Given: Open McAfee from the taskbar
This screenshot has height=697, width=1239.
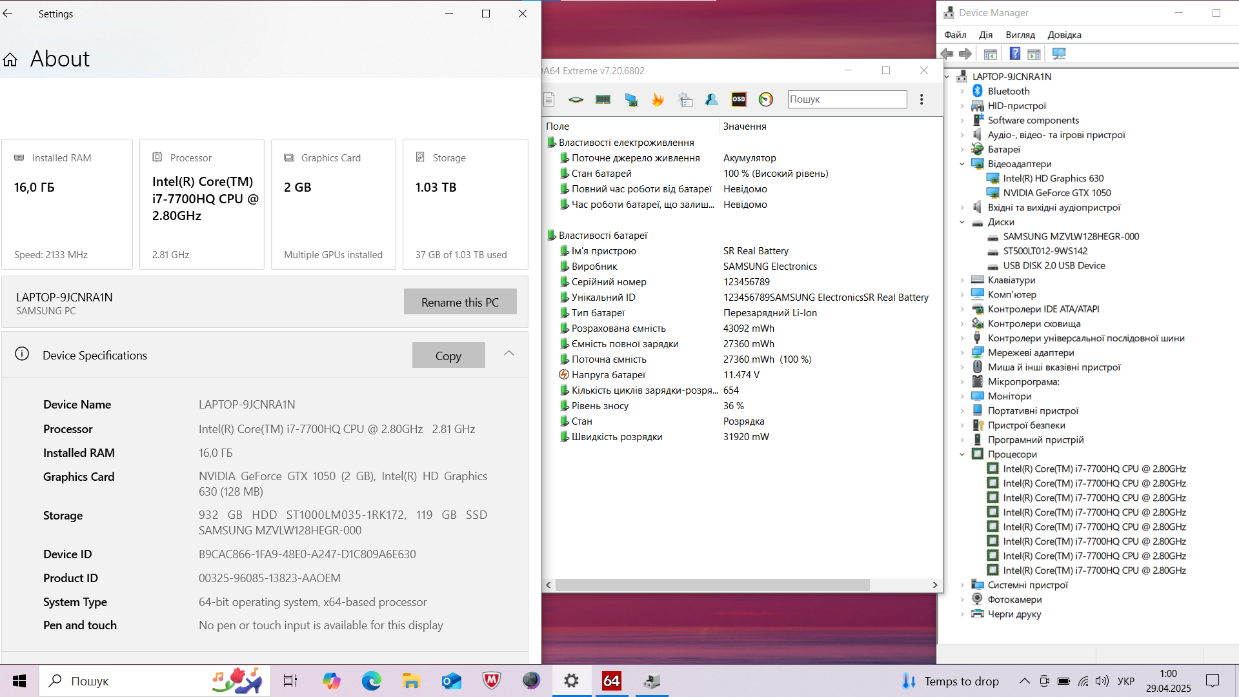Looking at the screenshot, I should click(x=492, y=681).
